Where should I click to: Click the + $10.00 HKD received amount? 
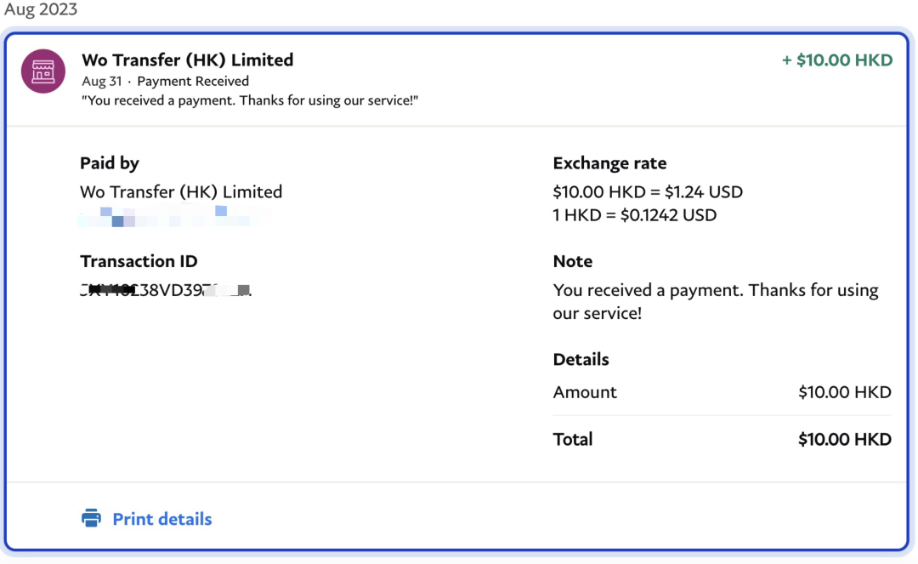837,60
